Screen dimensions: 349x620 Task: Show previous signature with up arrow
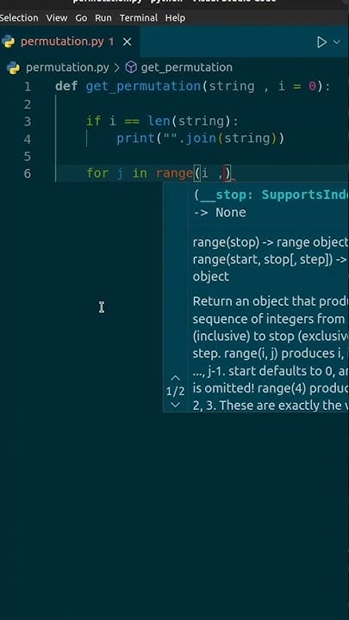175,378
